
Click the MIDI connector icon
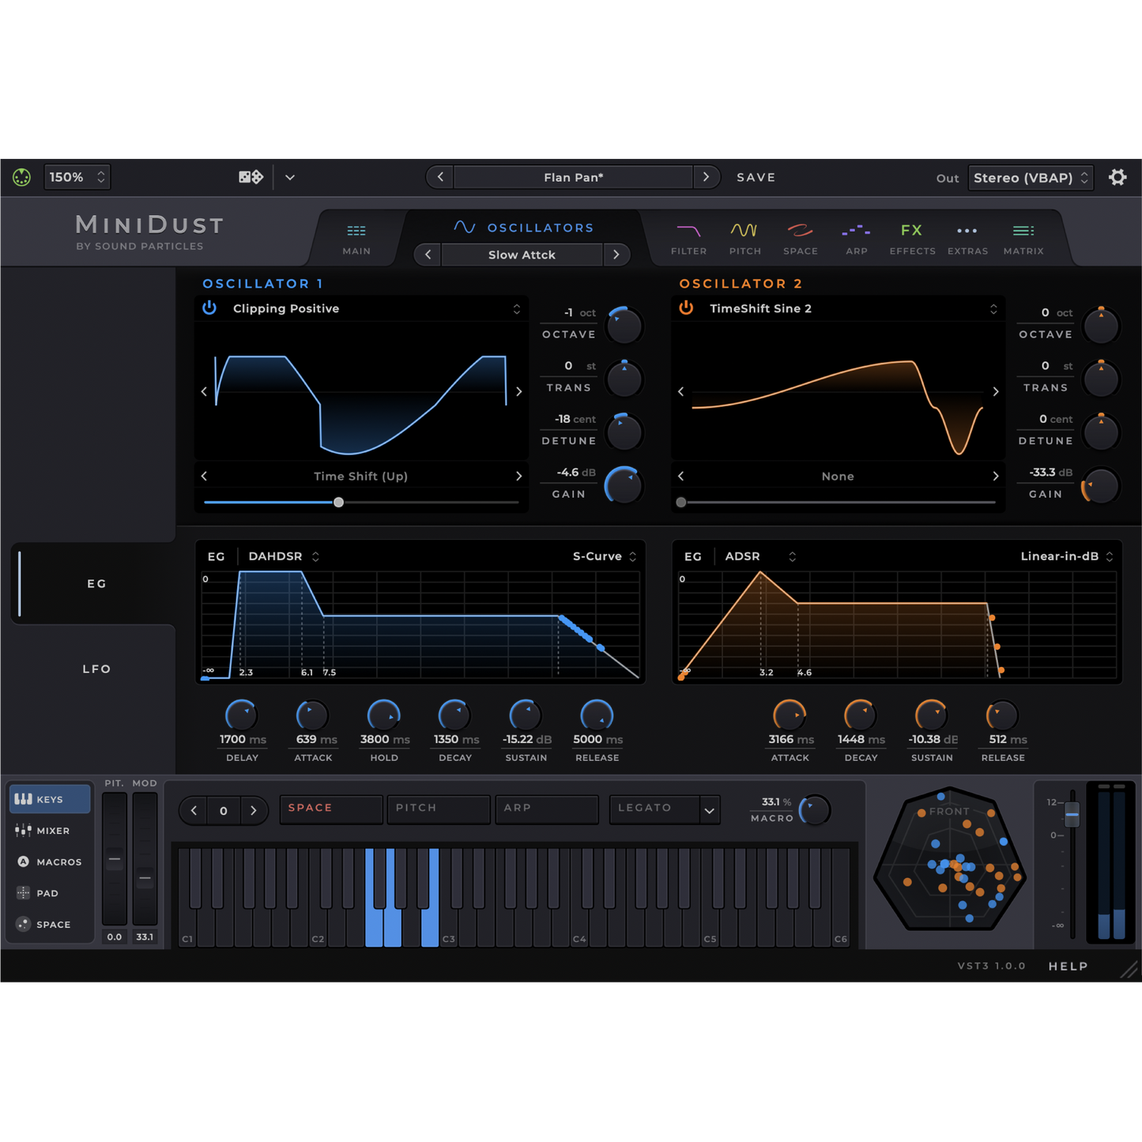click(21, 177)
